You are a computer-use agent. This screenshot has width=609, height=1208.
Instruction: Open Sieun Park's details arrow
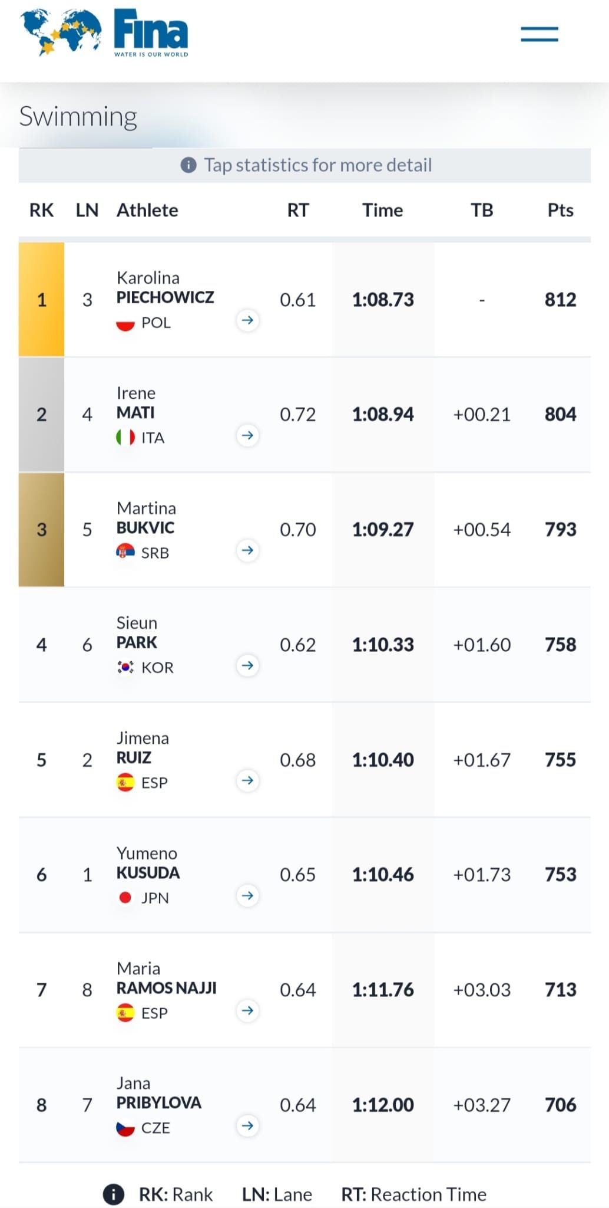(x=248, y=665)
